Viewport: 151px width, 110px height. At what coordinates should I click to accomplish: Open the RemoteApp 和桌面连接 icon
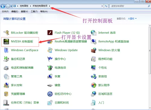click(x=94, y=41)
